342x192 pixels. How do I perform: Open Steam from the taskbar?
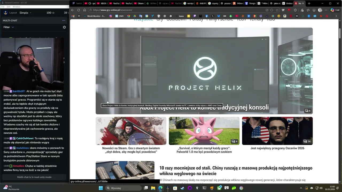pyautogui.click(x=182, y=188)
